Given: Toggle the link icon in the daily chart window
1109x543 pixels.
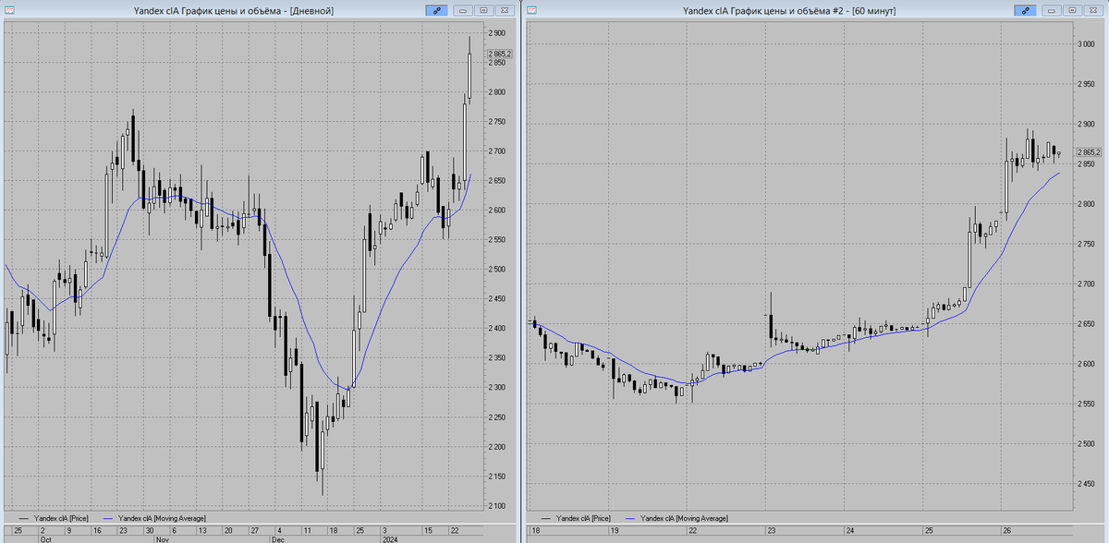Looking at the screenshot, I should (x=437, y=10).
